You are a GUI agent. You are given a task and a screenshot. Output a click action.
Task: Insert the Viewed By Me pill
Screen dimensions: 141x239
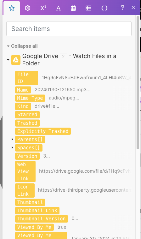pos(34,227)
